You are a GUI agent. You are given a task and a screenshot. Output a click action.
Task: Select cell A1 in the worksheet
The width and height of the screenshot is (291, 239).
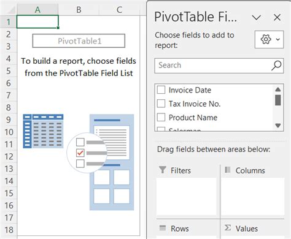coord(37,21)
